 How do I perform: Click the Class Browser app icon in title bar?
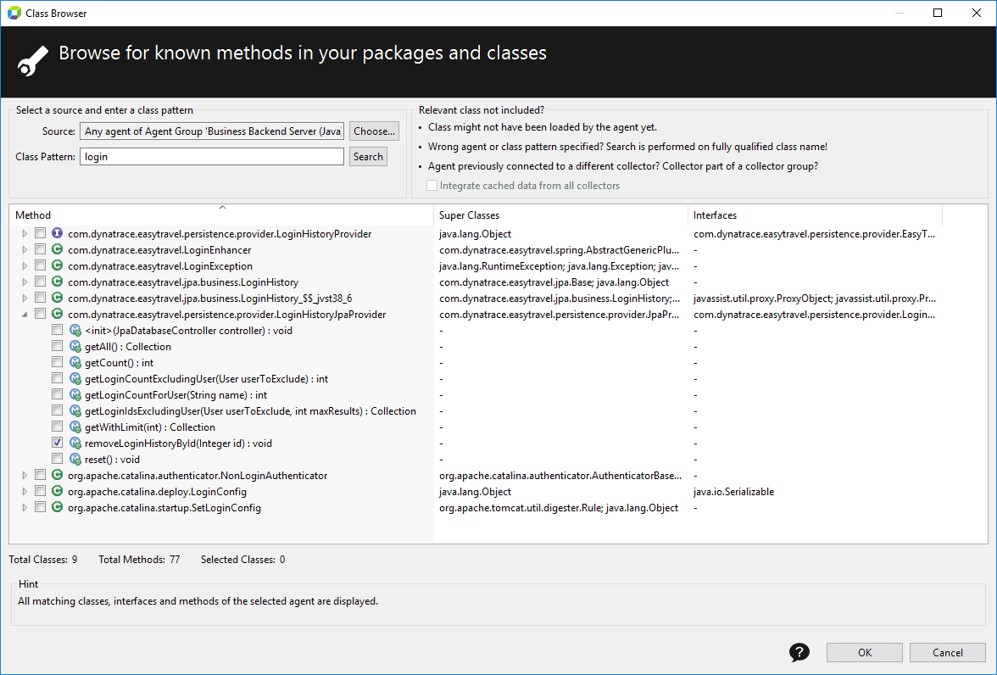click(14, 13)
